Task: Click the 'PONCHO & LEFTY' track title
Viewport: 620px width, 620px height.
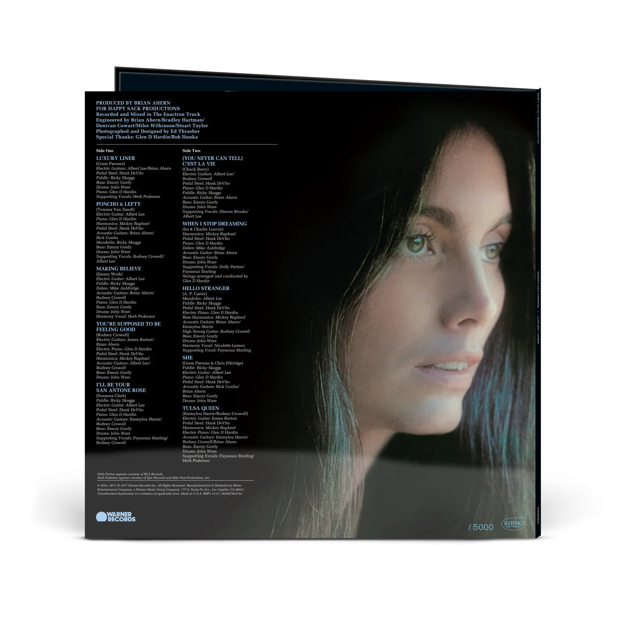Action: [x=118, y=204]
